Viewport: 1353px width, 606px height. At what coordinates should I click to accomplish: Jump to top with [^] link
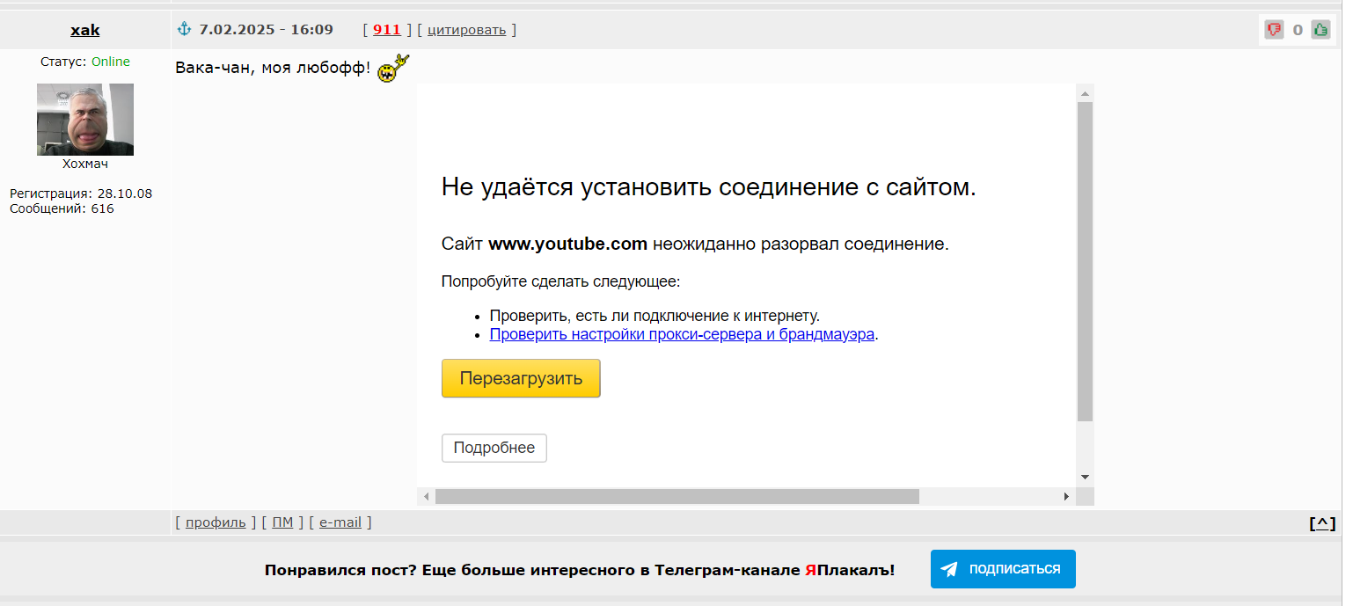pyautogui.click(x=1322, y=523)
